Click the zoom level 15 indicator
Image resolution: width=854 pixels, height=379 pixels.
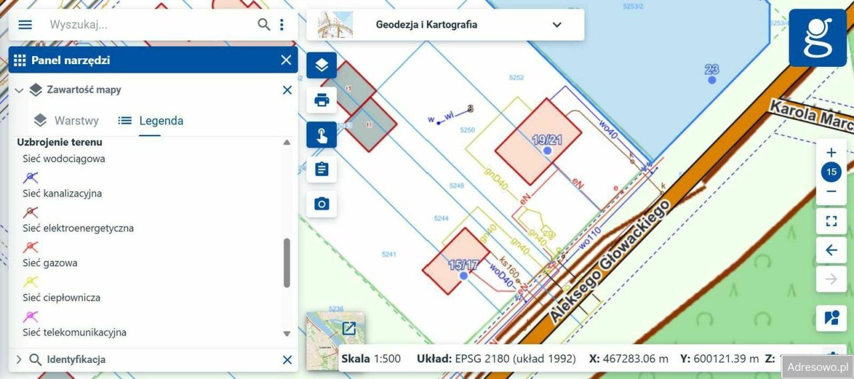pos(831,172)
